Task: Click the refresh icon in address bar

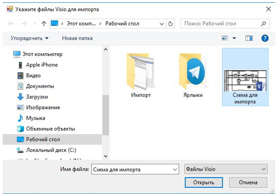Action: pyautogui.click(x=171, y=24)
